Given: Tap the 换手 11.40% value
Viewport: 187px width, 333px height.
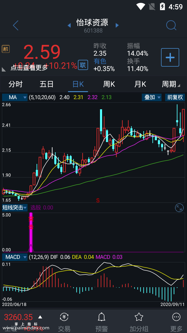Looking at the screenshot, I should click(138, 69).
